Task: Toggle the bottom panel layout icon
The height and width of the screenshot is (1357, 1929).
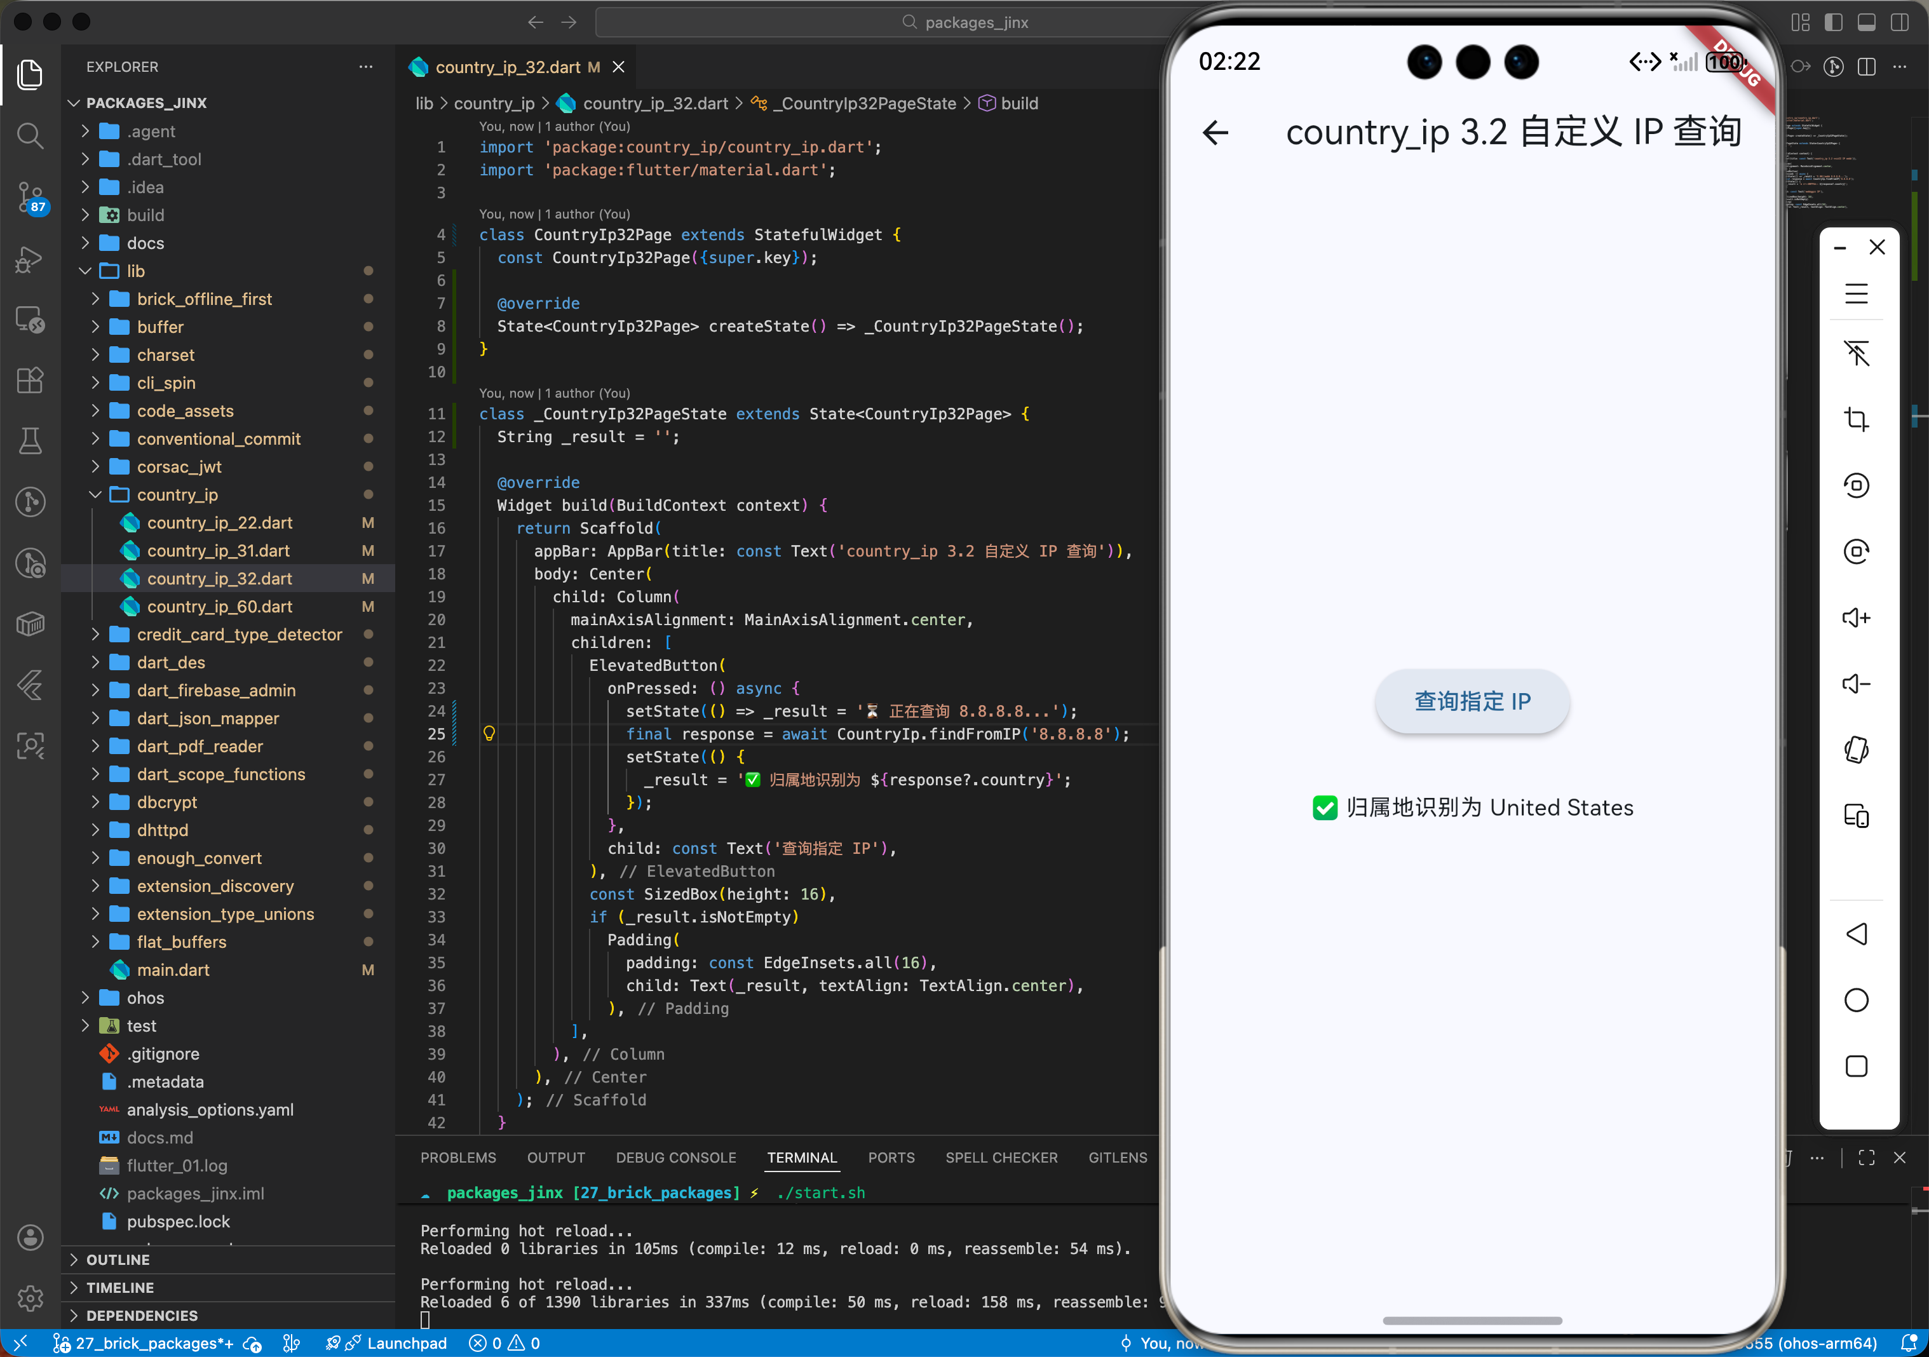Action: [1866, 23]
